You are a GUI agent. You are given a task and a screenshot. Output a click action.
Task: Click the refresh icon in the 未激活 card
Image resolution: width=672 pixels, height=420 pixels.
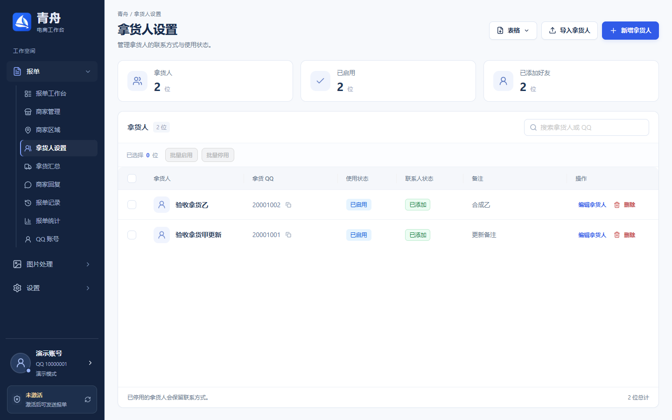point(87,399)
